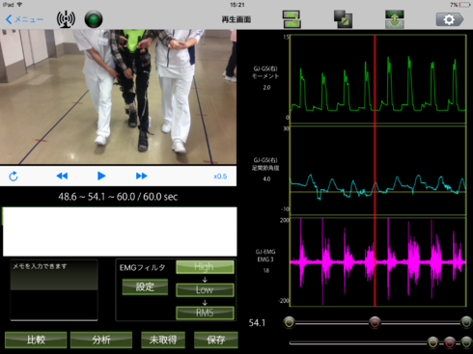The height and width of the screenshot is (354, 473).
Task: Tap the Wi-Fi icon in status bar
Action: point(19,5)
